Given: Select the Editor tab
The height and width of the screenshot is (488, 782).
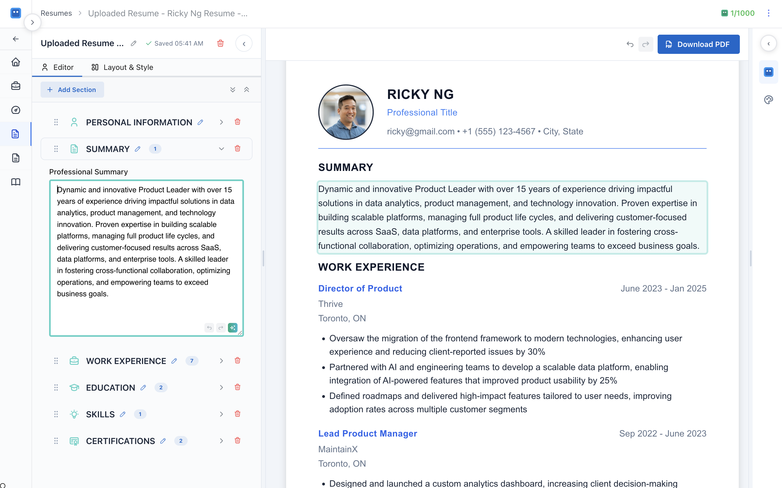Looking at the screenshot, I should 58,67.
